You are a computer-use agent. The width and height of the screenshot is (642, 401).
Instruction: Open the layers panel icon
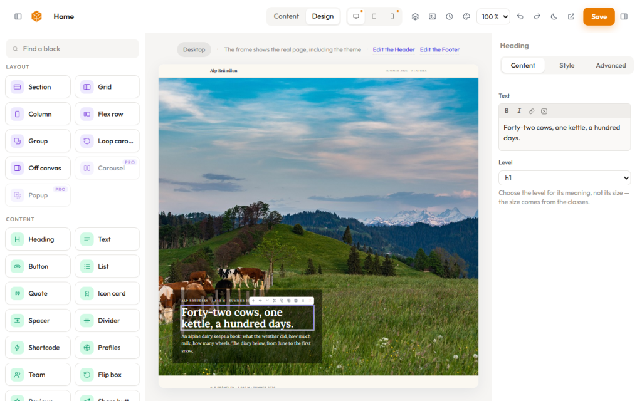415,16
